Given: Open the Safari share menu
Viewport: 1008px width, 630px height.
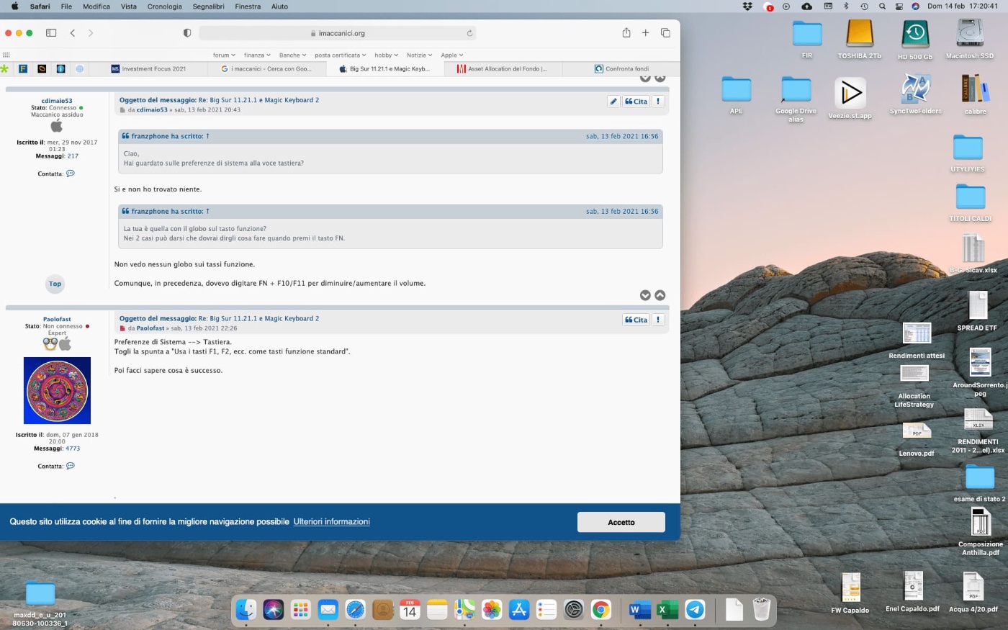Looking at the screenshot, I should 626,32.
